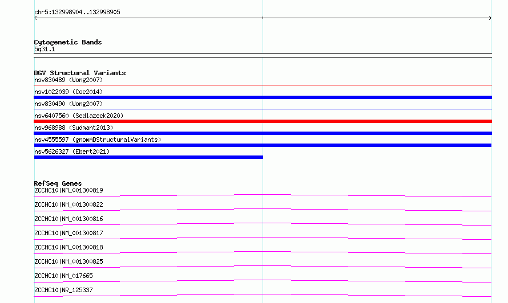Open transcript ZCCHC10|NM_001300822 label
Viewport: 508px width, 303px height.
coord(68,204)
